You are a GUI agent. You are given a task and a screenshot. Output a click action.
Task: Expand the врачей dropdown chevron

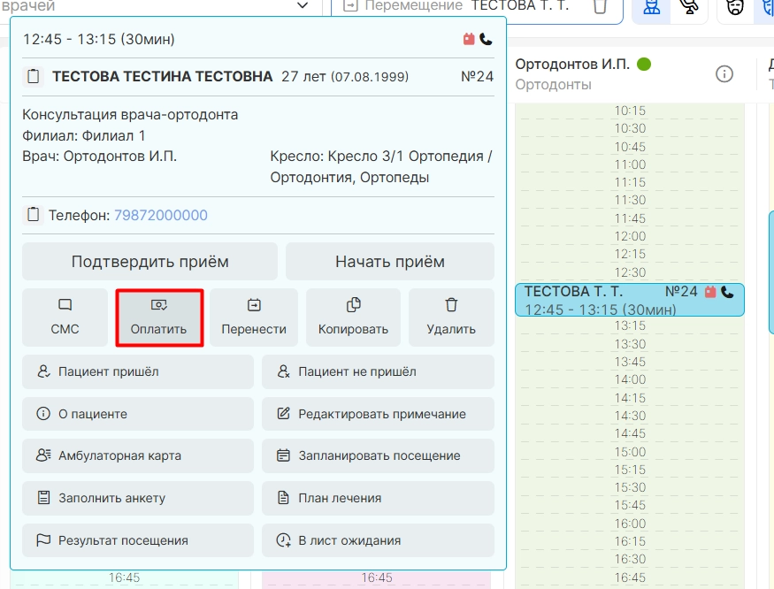coord(303,5)
